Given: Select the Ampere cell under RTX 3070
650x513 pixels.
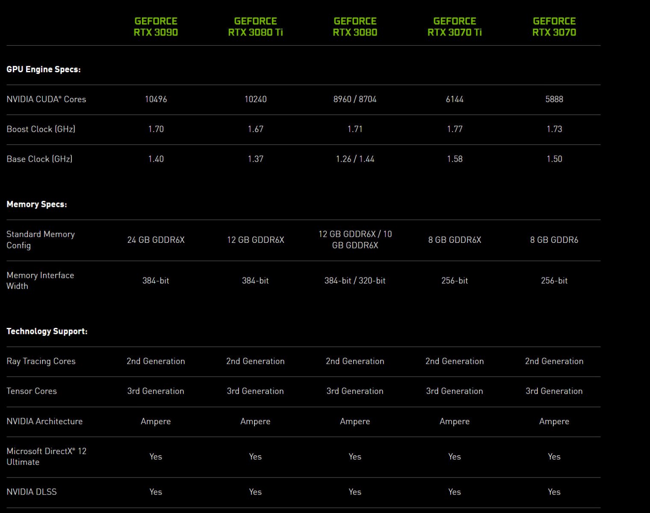Looking at the screenshot, I should pos(554,422).
